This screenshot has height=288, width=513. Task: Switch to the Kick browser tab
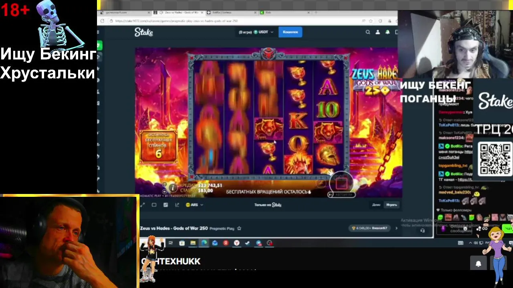(285, 12)
